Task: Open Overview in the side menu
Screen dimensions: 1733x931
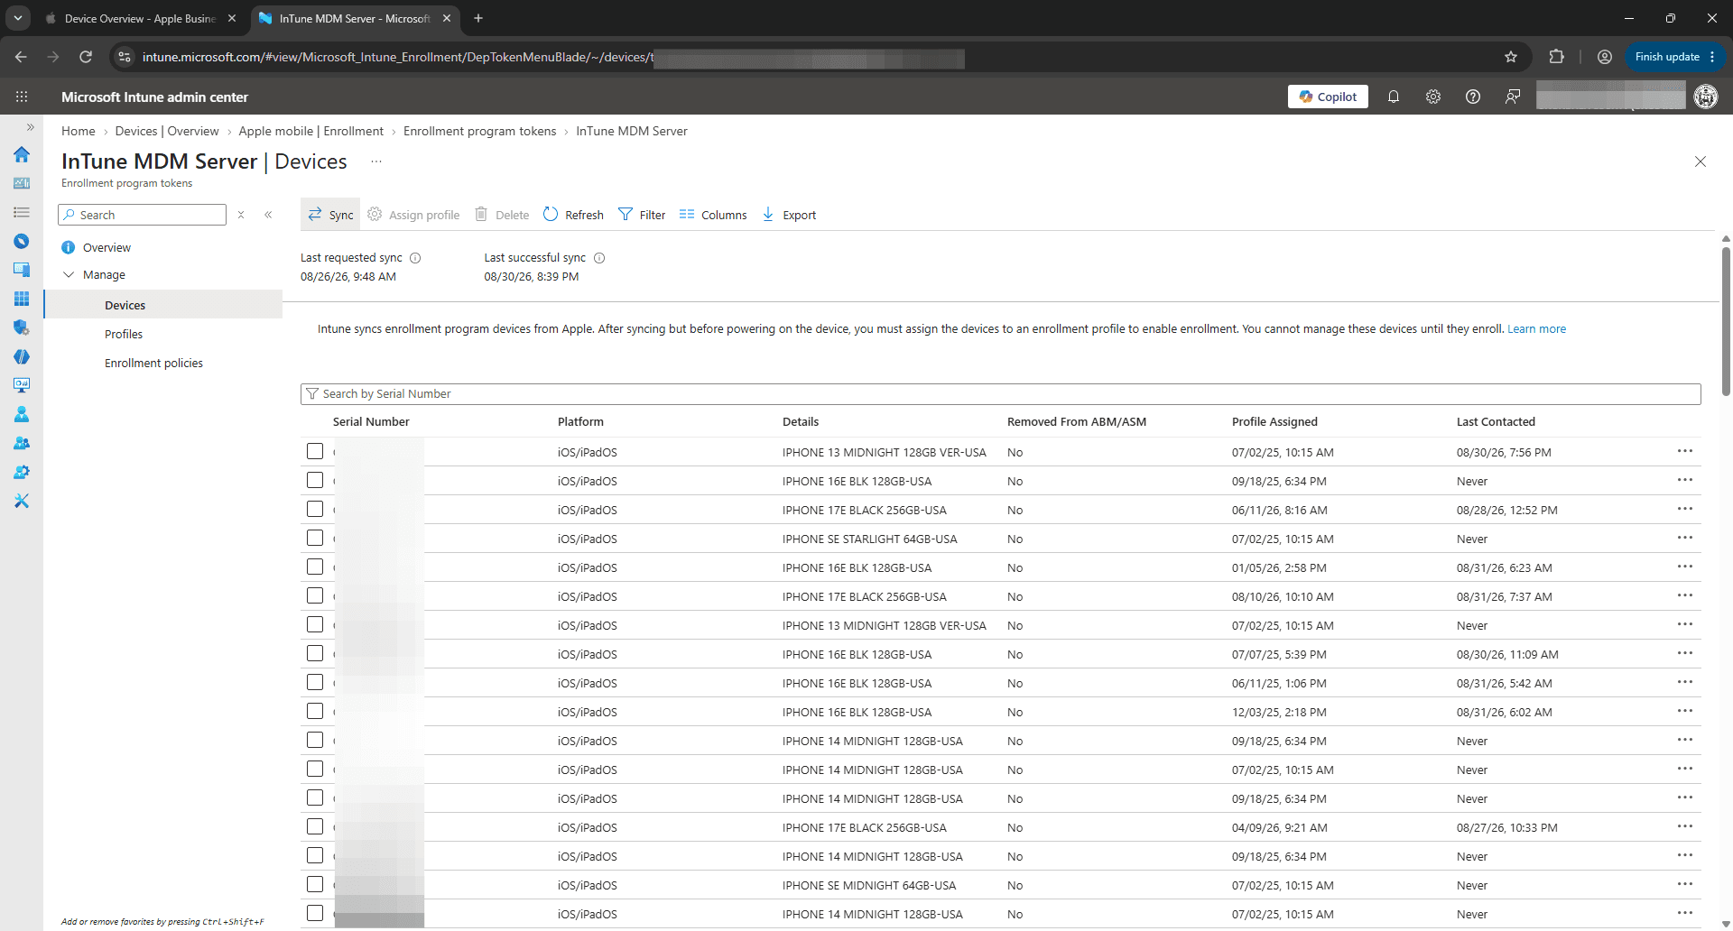Action: 107,247
